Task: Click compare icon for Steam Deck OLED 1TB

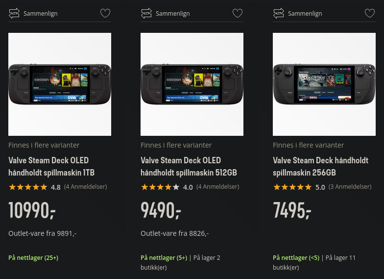Action: pyautogui.click(x=14, y=13)
